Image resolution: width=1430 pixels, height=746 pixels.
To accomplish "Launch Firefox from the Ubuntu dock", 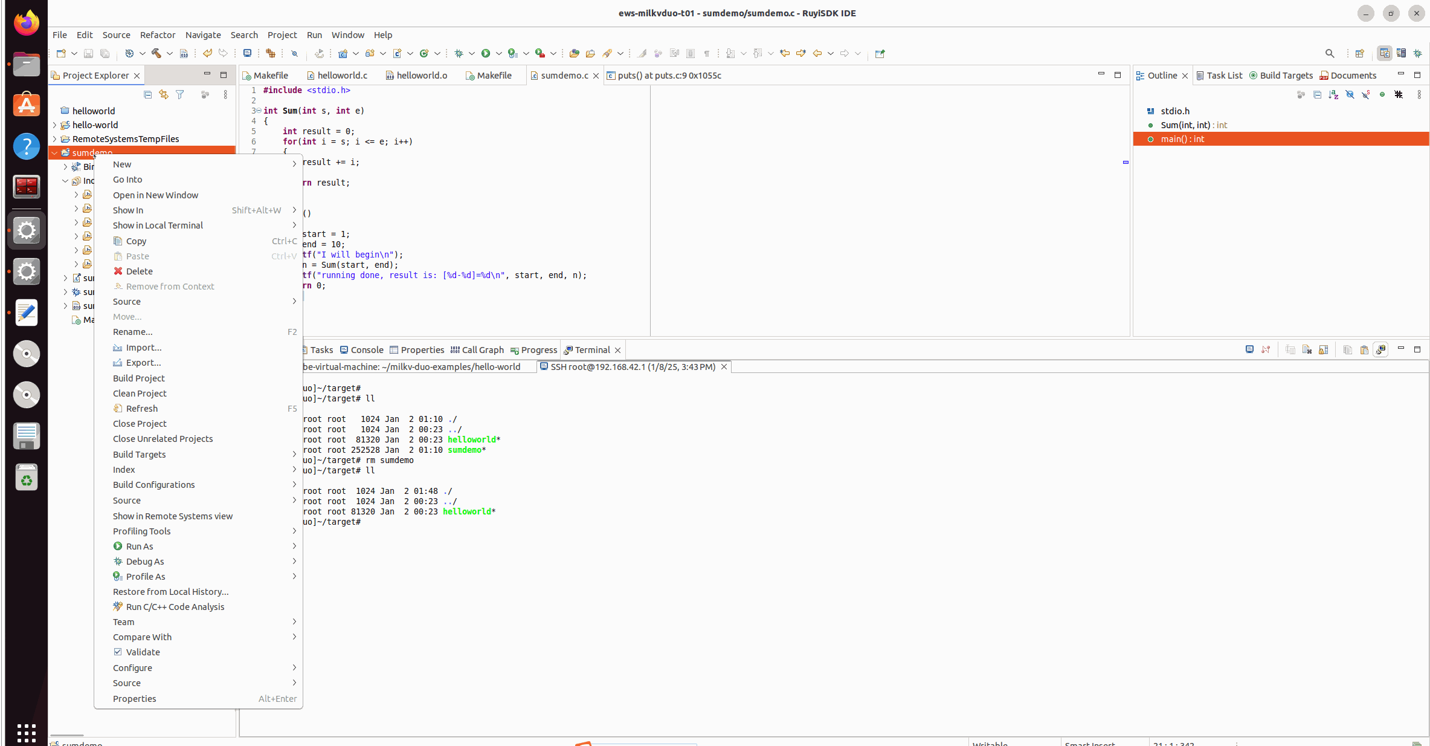I will [26, 22].
